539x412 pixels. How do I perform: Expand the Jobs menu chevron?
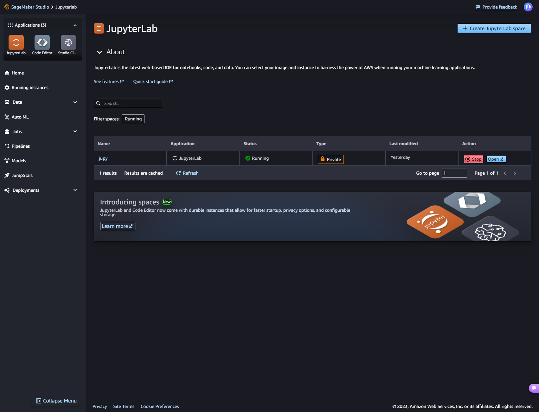[75, 132]
